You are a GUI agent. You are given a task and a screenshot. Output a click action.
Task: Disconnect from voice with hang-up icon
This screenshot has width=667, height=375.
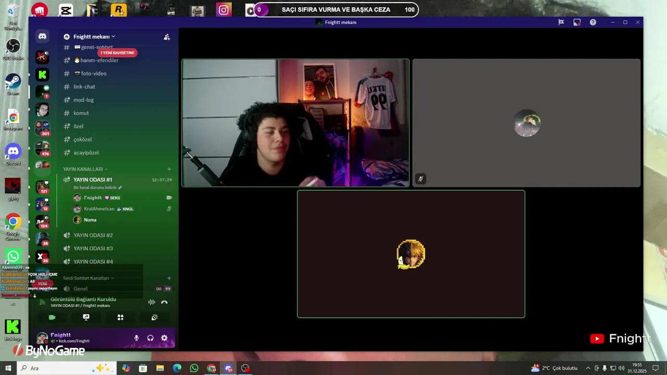164,302
